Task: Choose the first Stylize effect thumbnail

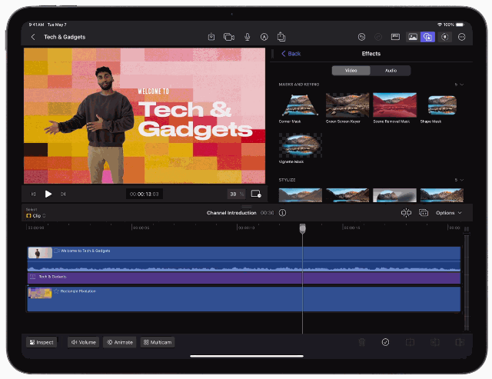Action: pyautogui.click(x=301, y=195)
